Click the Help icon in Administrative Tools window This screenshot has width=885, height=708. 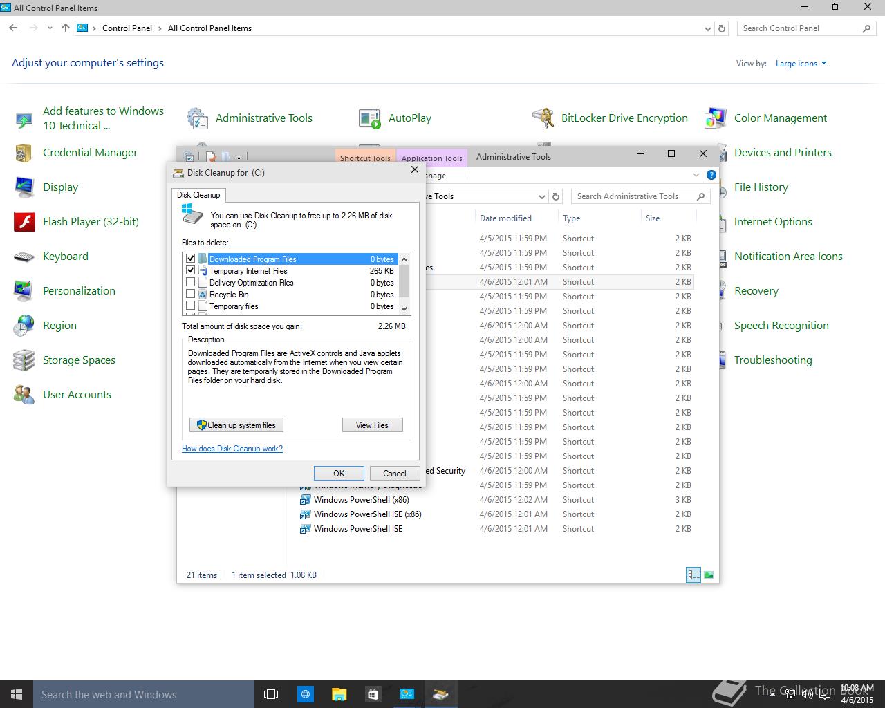(x=711, y=176)
